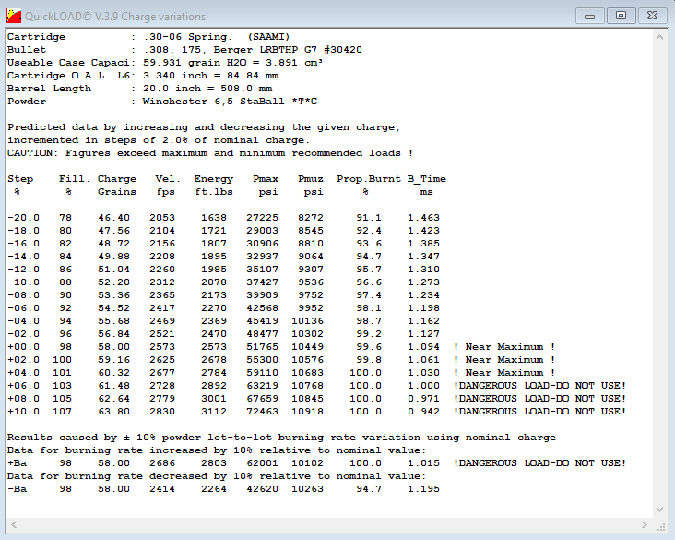Click Prop.Burnt value '96.6'
The width and height of the screenshot is (675, 540).
[369, 282]
